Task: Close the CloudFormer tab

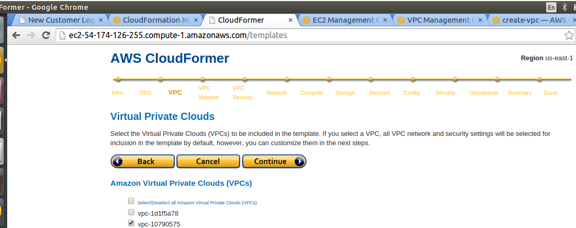Action: pos(290,20)
